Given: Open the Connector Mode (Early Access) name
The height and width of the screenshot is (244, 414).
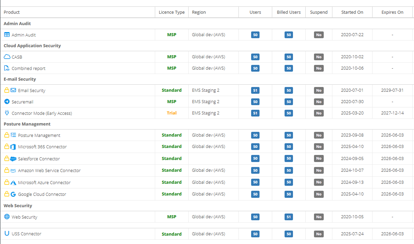Looking at the screenshot, I should [x=42, y=113].
